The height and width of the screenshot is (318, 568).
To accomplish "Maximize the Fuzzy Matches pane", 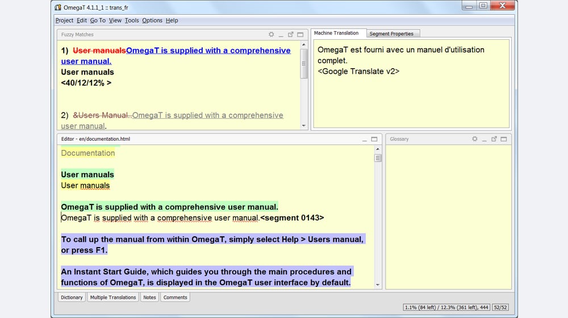I will click(x=300, y=35).
